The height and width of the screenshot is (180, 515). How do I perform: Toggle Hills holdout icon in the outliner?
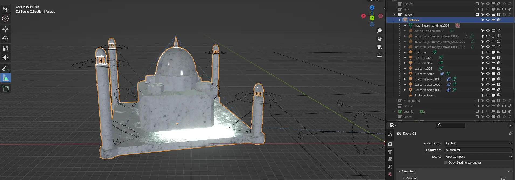coord(504,9)
